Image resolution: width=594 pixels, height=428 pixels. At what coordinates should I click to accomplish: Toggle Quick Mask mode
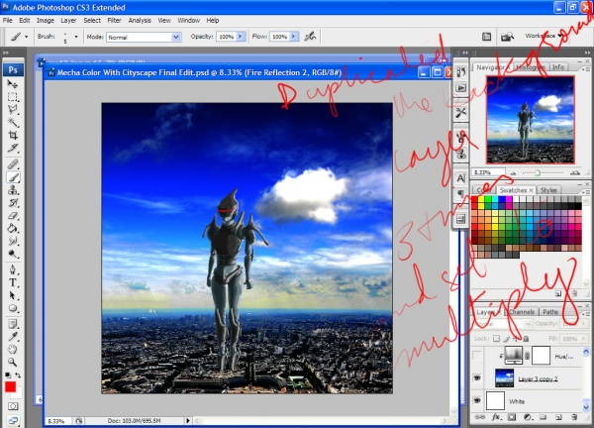tap(13, 406)
